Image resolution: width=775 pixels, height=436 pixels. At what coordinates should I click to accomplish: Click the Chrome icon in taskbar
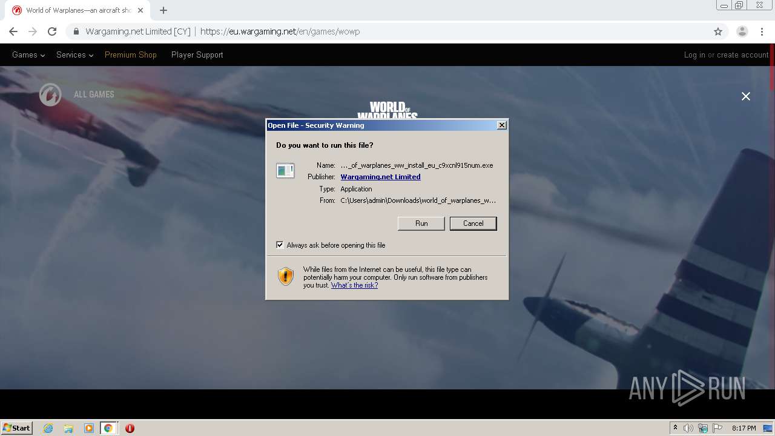point(108,428)
